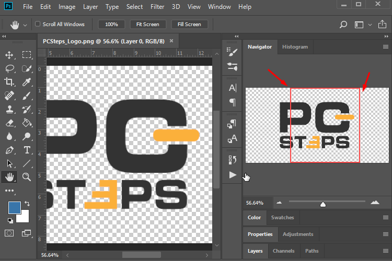The image size is (392, 261).
Task: Select the Pen tool
Action: point(9,150)
